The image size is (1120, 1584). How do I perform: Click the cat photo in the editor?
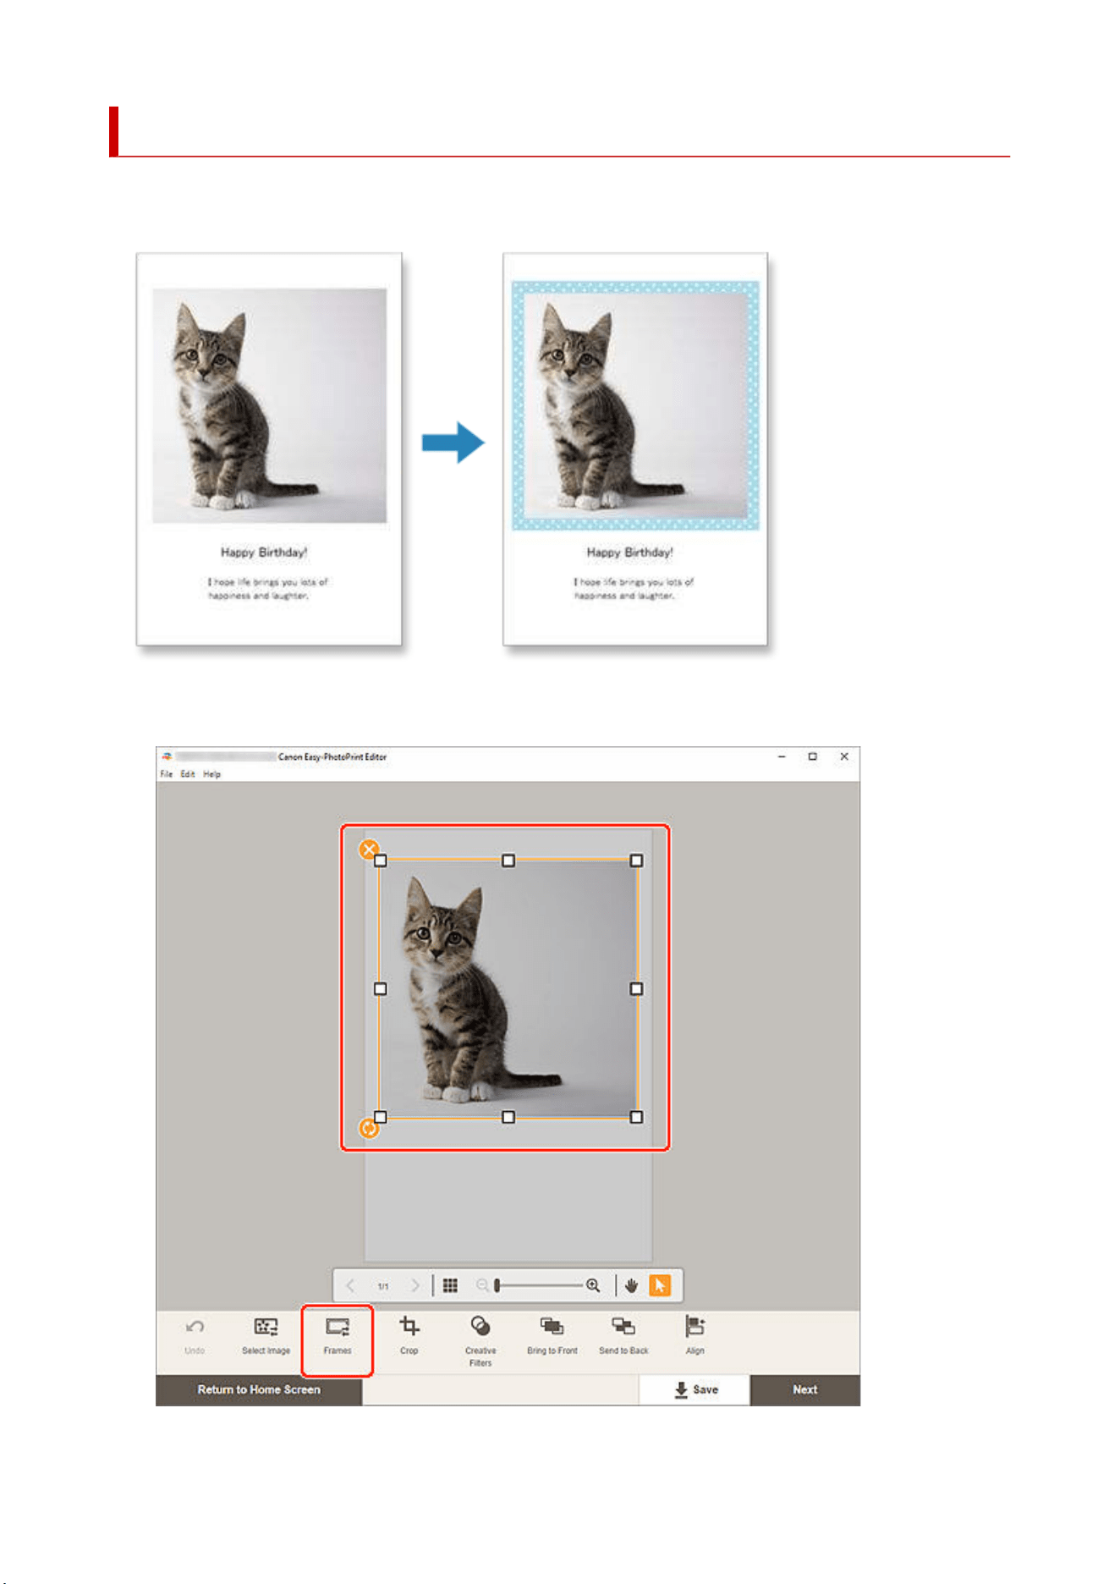coord(508,988)
